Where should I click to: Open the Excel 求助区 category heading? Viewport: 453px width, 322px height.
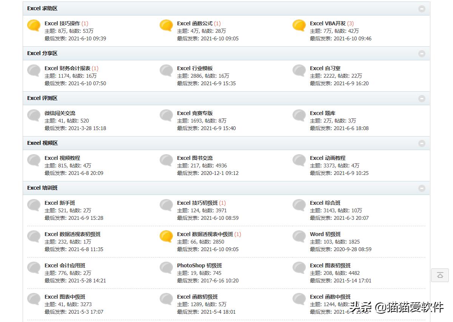42,8
